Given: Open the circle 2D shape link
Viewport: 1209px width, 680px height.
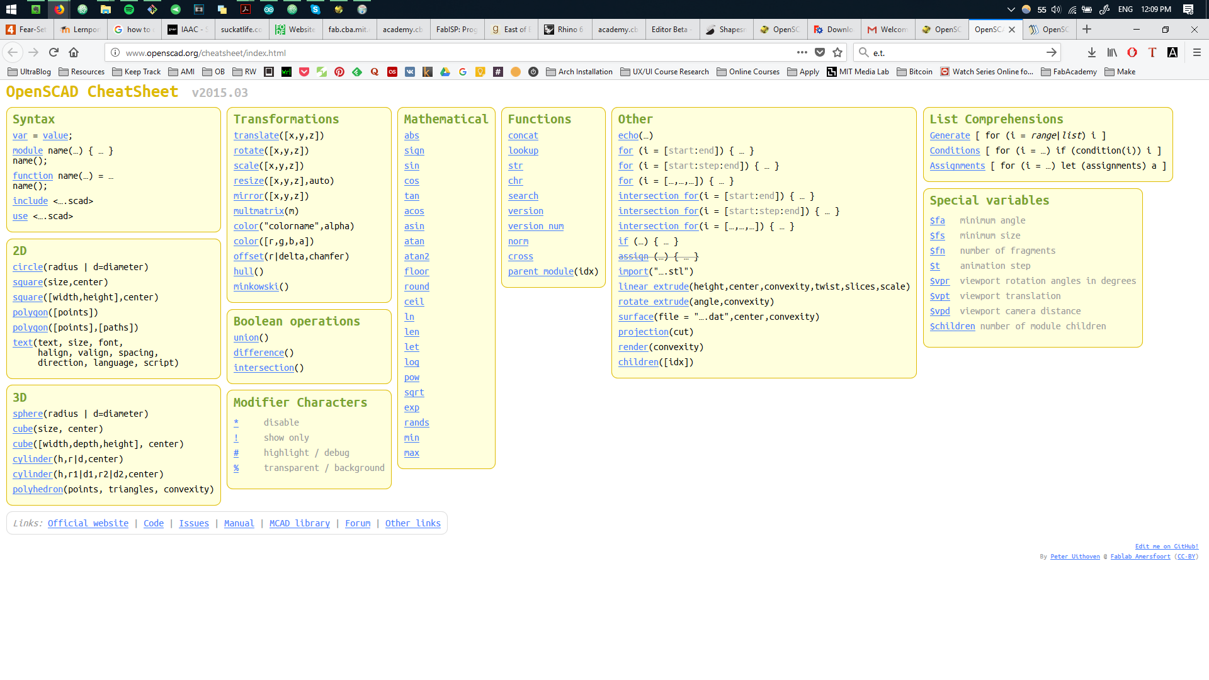Looking at the screenshot, I should pos(28,267).
